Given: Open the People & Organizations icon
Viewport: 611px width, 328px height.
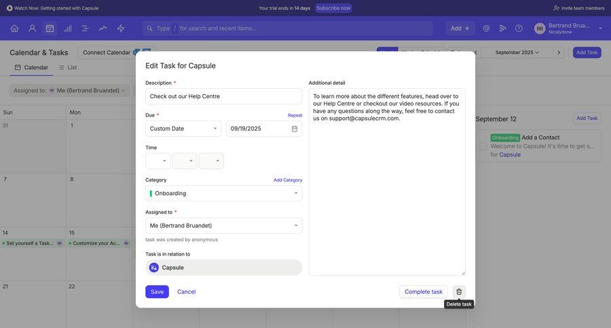Looking at the screenshot, I should click(x=33, y=28).
